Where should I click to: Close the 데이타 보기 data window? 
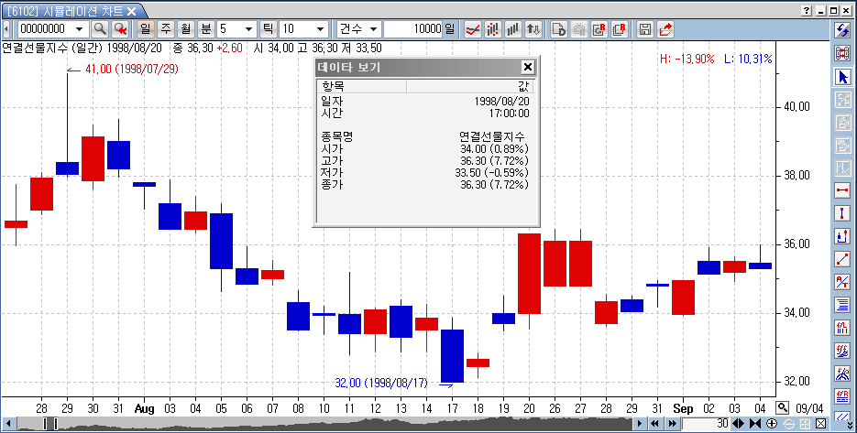tap(527, 67)
